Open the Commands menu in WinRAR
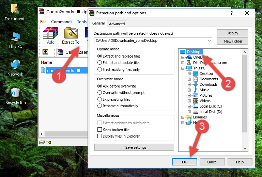Viewport: 262px width, 177px height. [x=62, y=22]
